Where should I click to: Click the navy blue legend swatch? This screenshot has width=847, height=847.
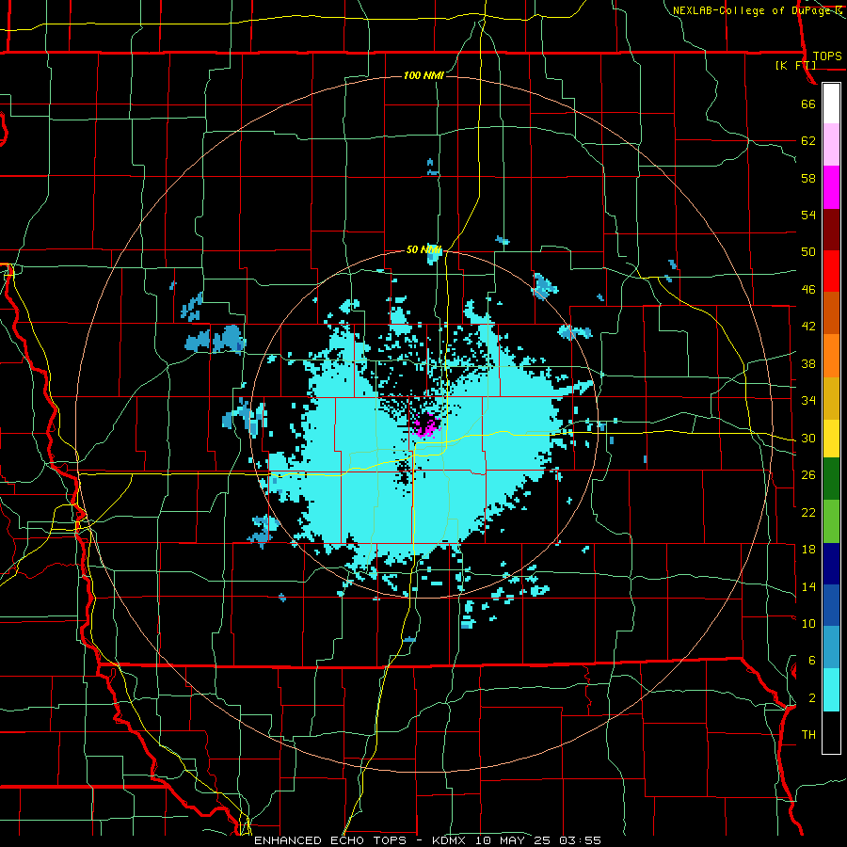(x=831, y=564)
